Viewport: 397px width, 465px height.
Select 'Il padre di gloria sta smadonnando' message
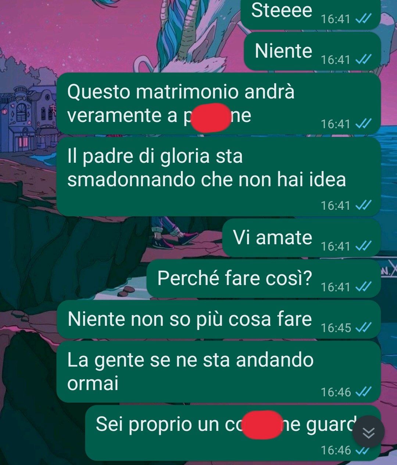tap(218, 177)
